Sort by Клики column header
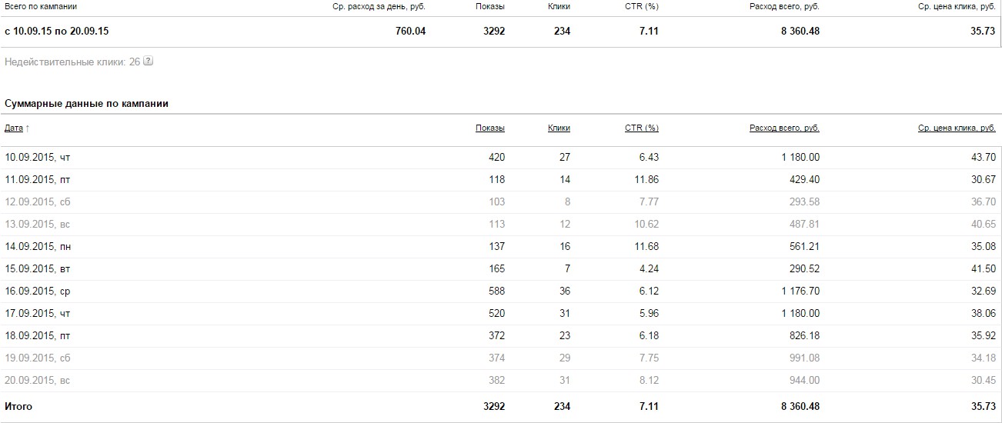The width and height of the screenshot is (1002, 423). click(x=559, y=128)
